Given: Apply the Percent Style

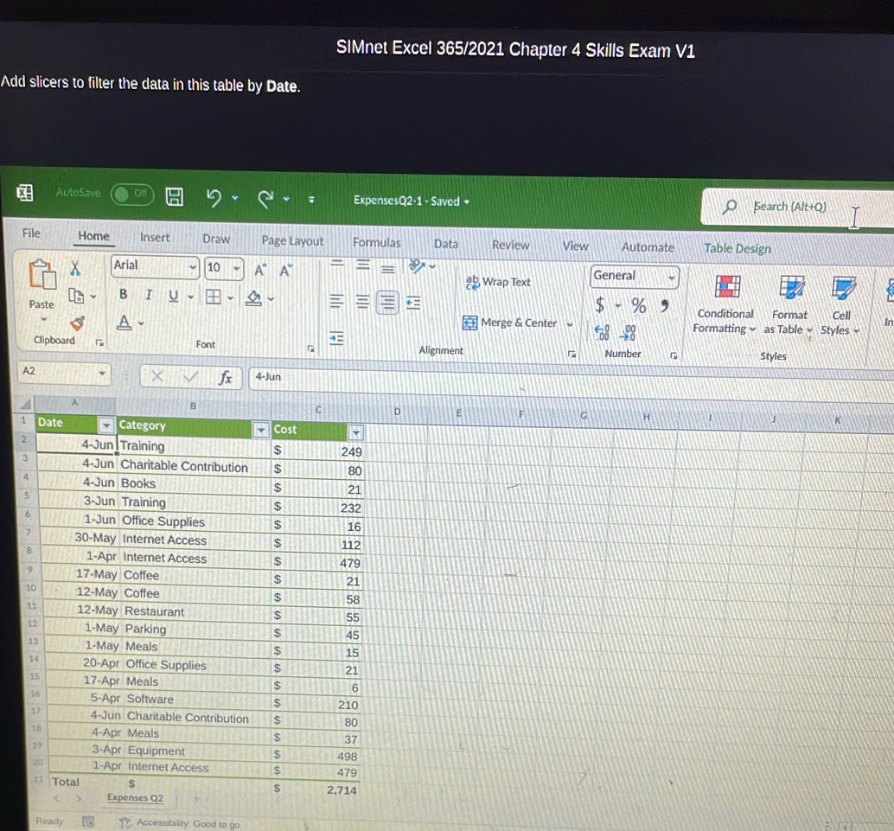Looking at the screenshot, I should point(637,305).
